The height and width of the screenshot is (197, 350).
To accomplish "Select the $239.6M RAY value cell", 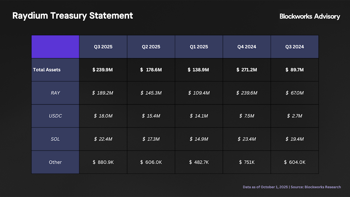I will pos(247,93).
